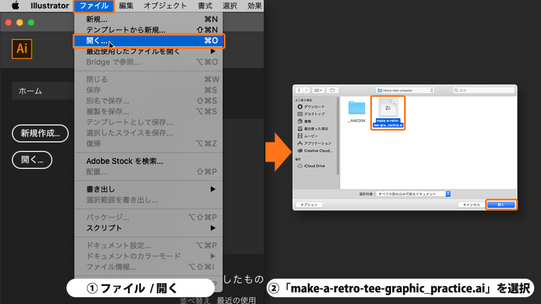
Task: Open the 編集 menu
Action: pyautogui.click(x=126, y=6)
